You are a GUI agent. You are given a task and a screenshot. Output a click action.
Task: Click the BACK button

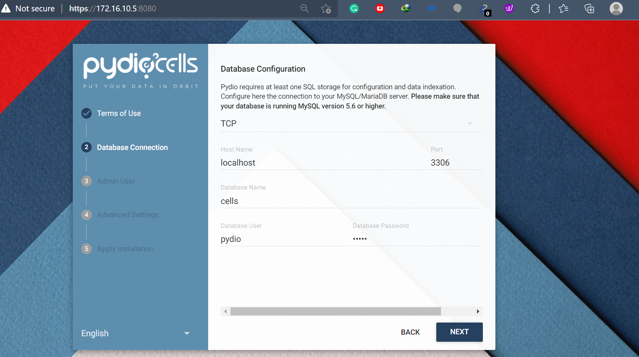410,332
